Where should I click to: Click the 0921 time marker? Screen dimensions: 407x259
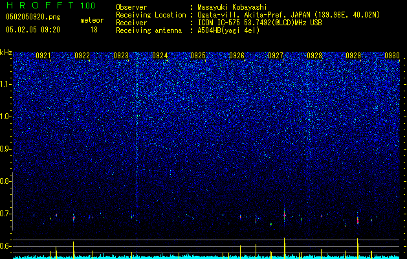(43, 56)
